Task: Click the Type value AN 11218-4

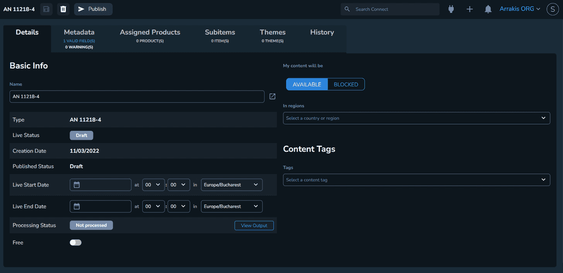Action: click(85, 120)
